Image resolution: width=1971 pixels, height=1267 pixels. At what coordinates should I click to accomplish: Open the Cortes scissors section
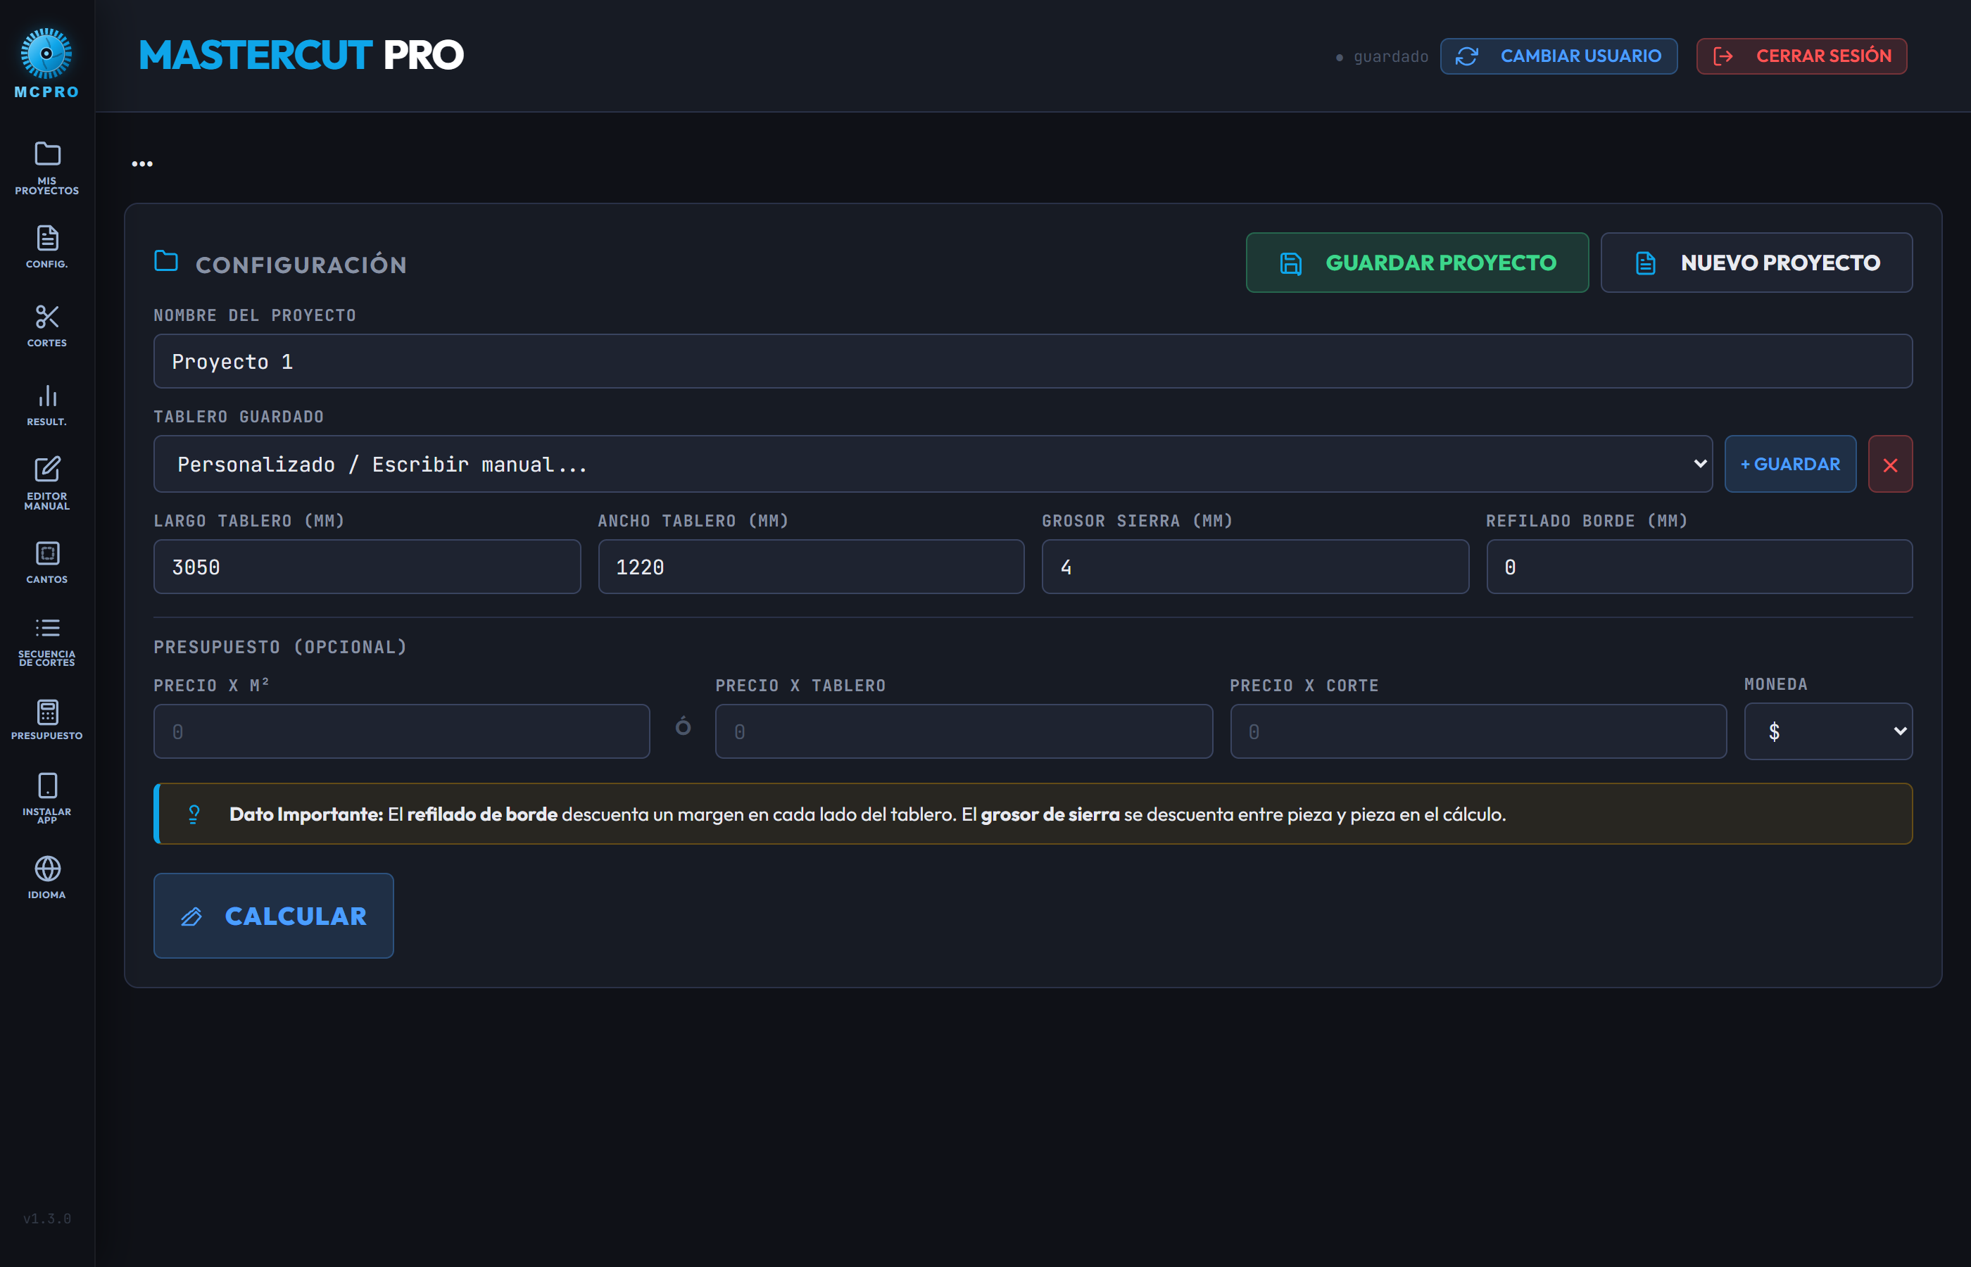point(47,326)
